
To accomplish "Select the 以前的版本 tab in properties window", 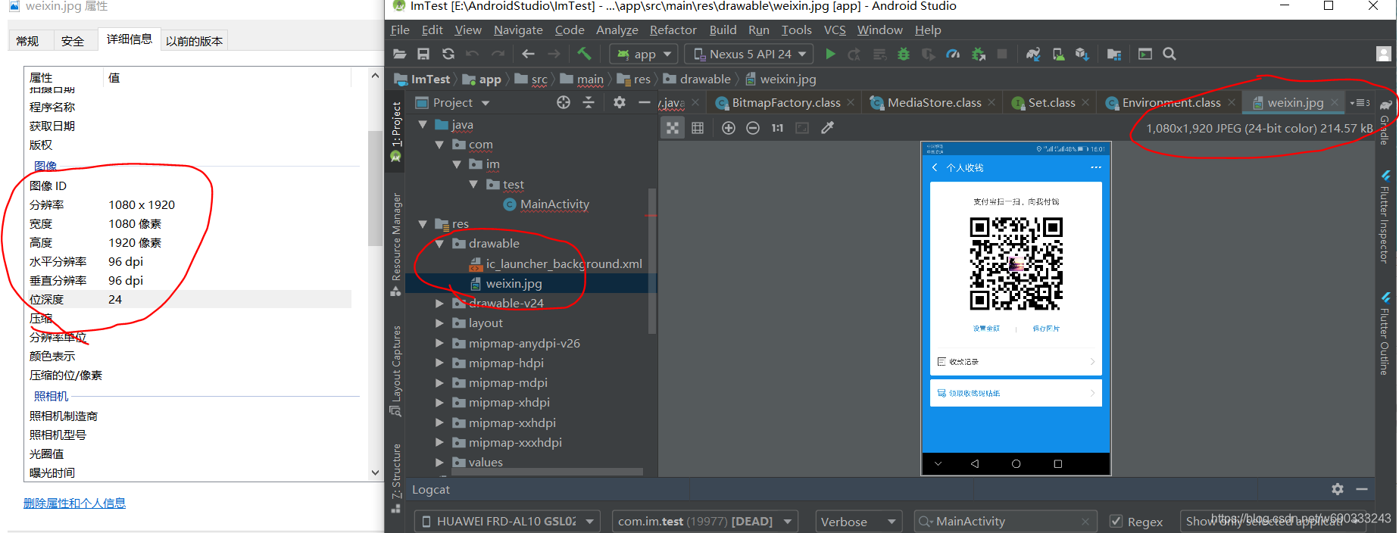I will (194, 41).
